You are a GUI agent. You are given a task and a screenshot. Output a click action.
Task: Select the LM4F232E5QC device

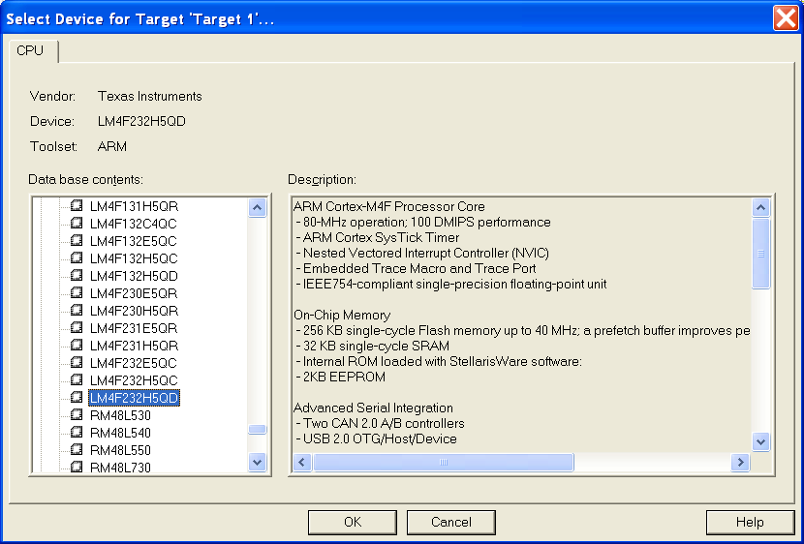pos(134,363)
